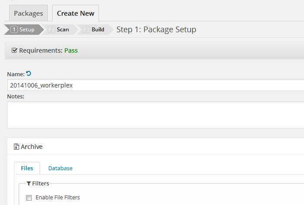304x205 pixels.
Task: Click the Filters funnel icon
Action: (29, 183)
